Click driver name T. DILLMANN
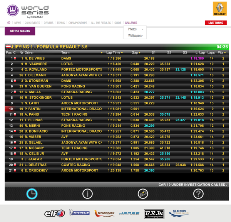The width and height of the screenshot is (231, 222). pyautogui.click(x=35, y=75)
